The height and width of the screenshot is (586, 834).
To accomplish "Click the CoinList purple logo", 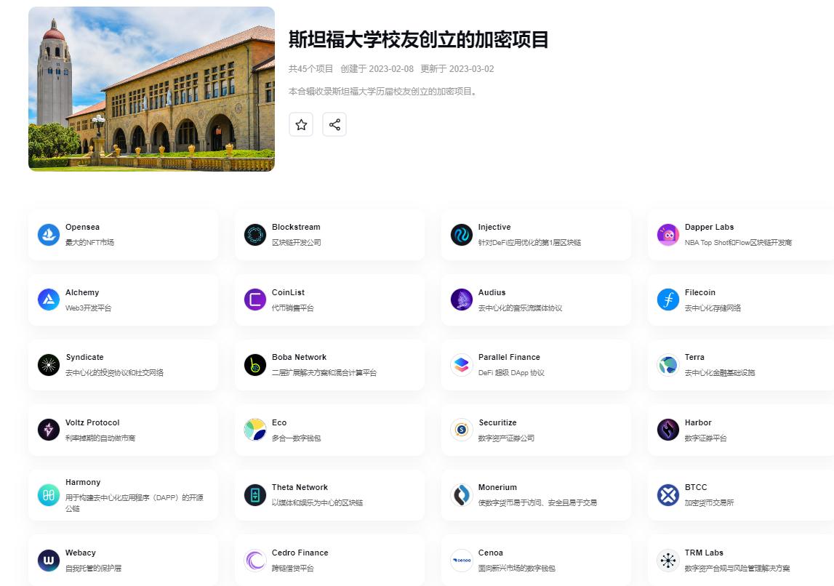I will pyautogui.click(x=255, y=300).
